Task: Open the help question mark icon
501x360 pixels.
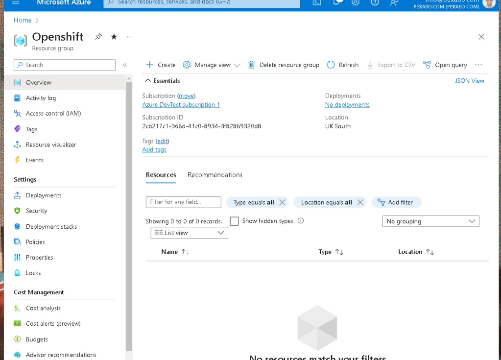Action: coord(375,2)
